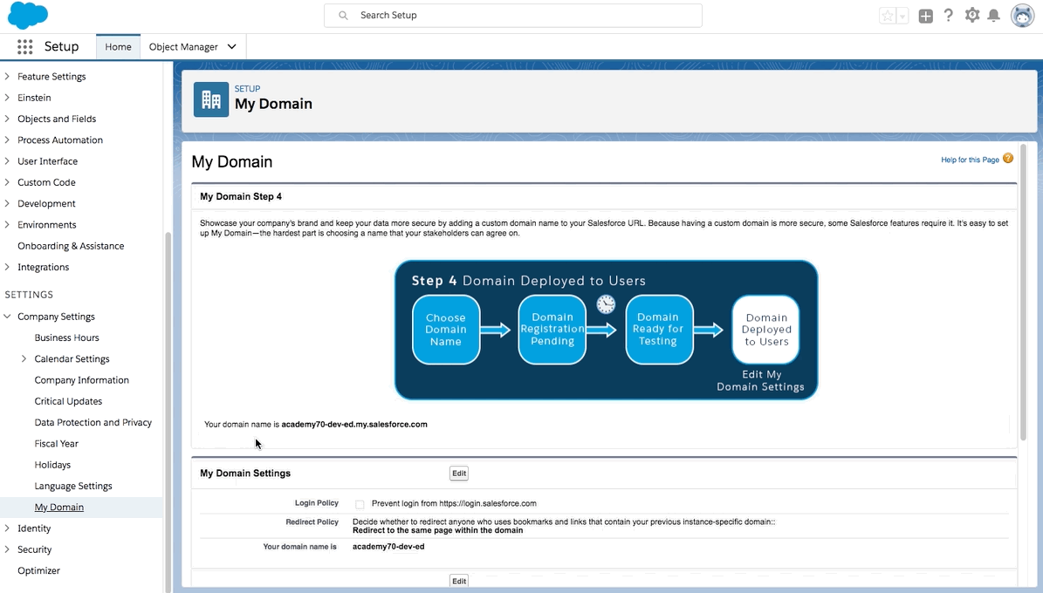
Task: Collapse Company Settings node
Action: (7, 317)
